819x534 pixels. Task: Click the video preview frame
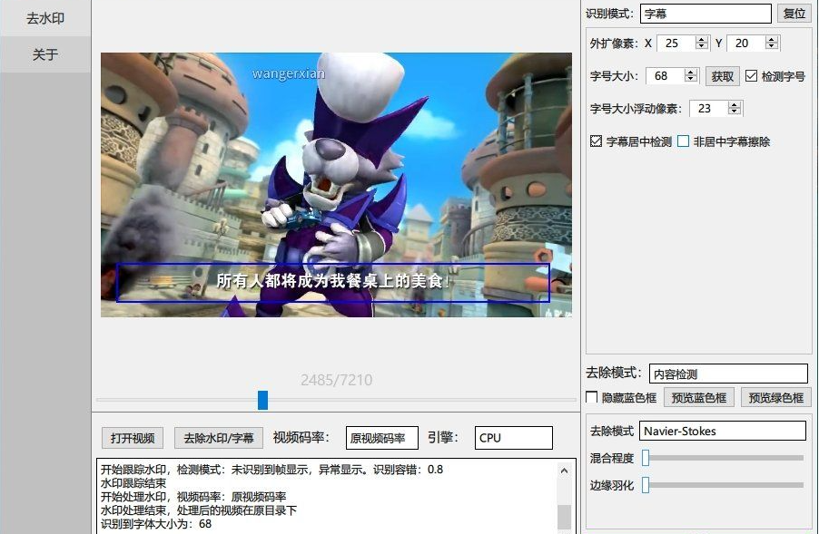click(336, 185)
